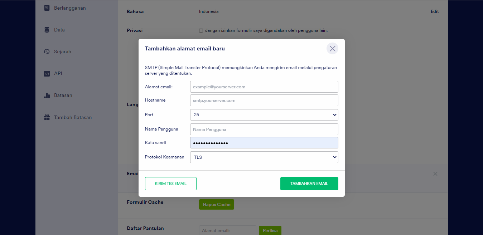Viewport: 483px width, 235px height.
Task: Click the small X beside the Email row
Action: [x=435, y=174]
